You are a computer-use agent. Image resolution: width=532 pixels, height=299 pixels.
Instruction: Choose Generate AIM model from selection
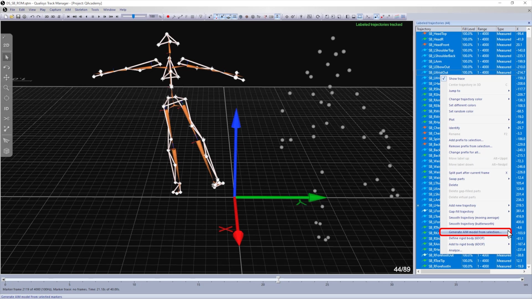click(475, 232)
